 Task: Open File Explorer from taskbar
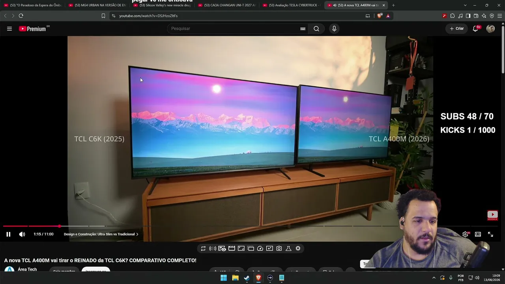[235, 278]
